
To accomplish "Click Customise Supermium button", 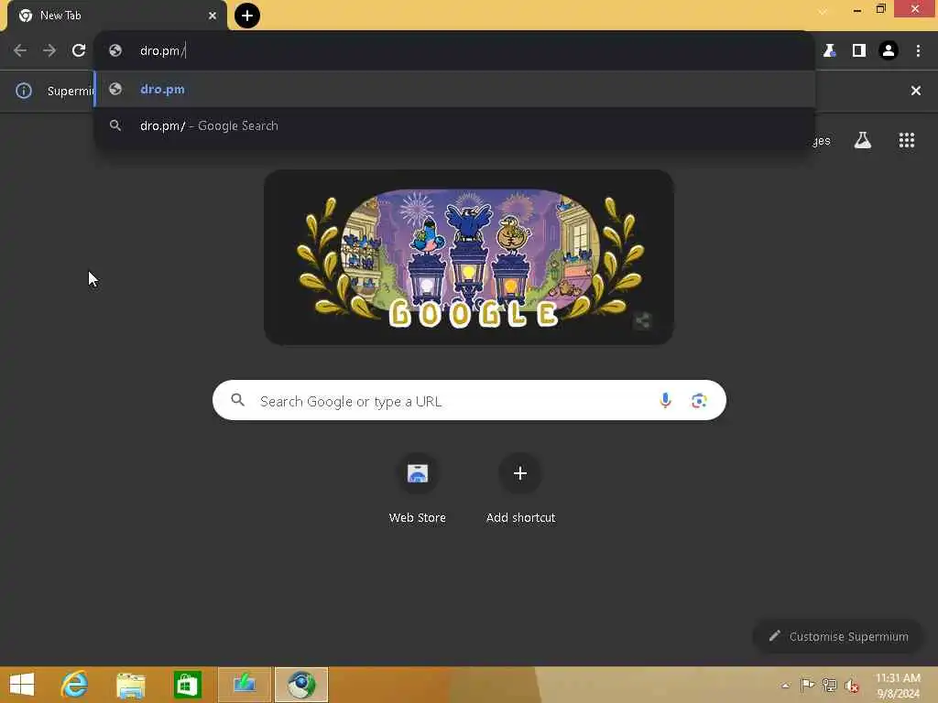I will click(839, 637).
